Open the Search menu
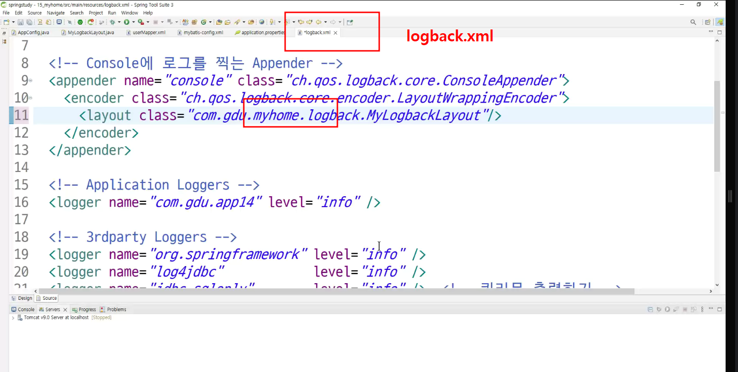The width and height of the screenshot is (738, 372). 77,13
